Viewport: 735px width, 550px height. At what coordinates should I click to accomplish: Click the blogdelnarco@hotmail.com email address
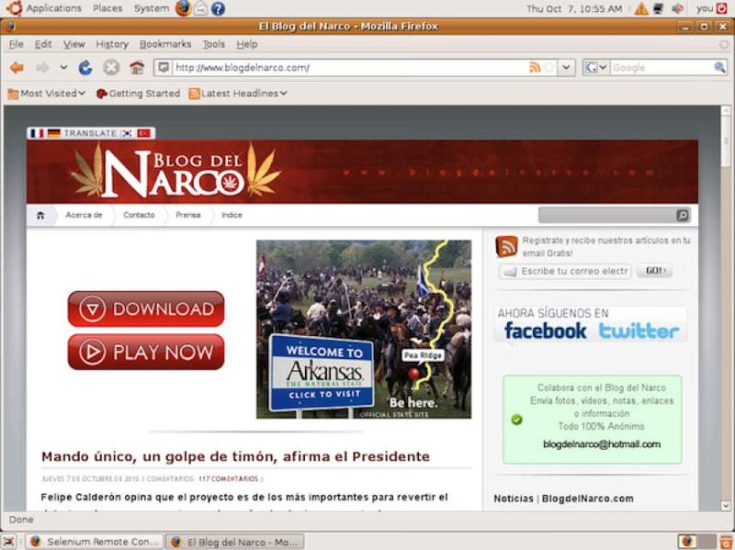click(x=602, y=444)
